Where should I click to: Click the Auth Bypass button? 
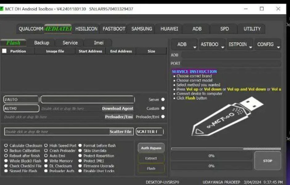click(151, 148)
